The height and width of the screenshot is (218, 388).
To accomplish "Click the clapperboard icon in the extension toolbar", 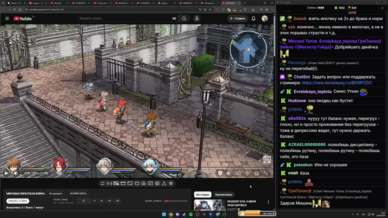I will (123, 183).
